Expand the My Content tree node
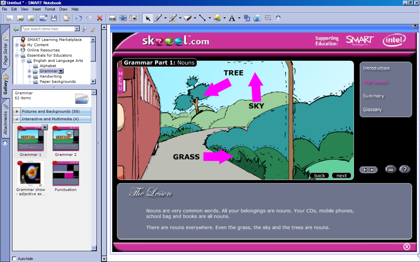 click(x=17, y=45)
